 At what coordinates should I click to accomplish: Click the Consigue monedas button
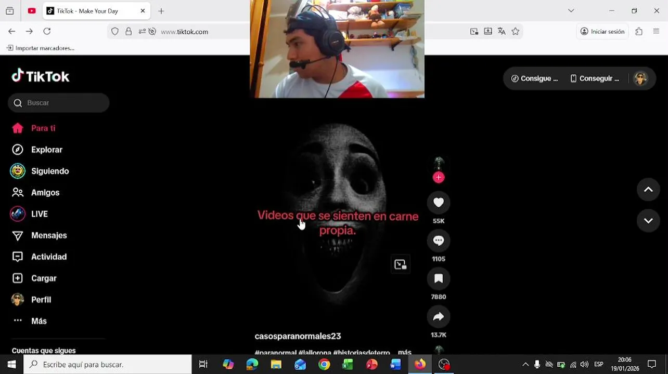(x=535, y=78)
